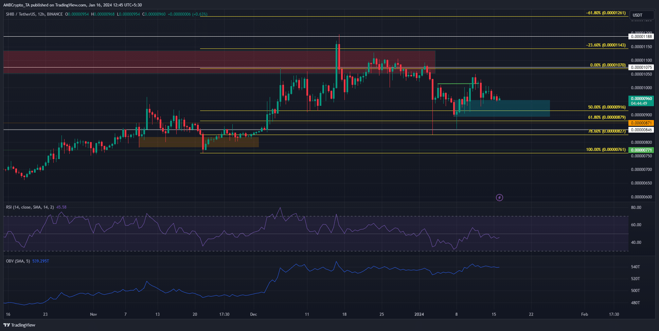Select the 78.60% (0.00000827) Fibonacci label
Image resolution: width=659 pixels, height=331 pixels.
pos(607,131)
